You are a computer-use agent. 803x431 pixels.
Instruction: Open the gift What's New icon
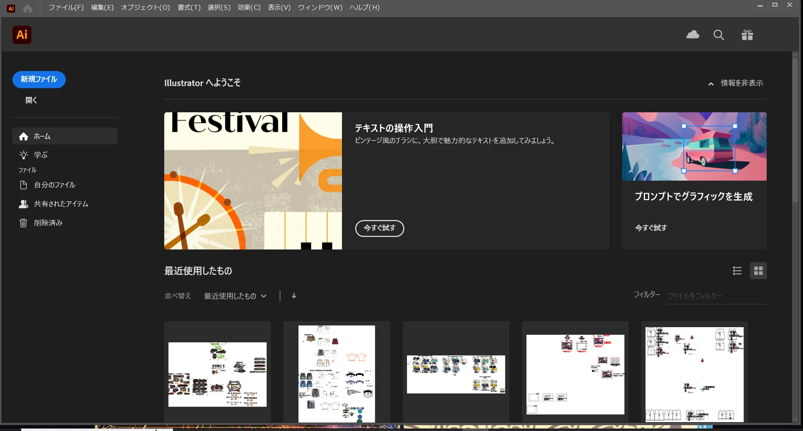click(x=747, y=35)
